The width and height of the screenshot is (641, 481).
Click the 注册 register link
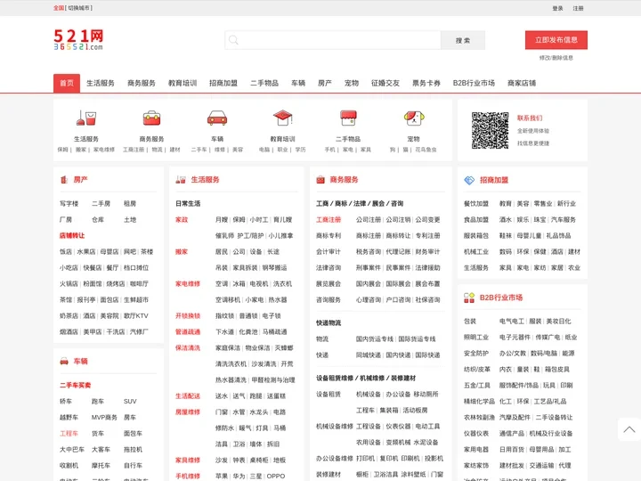(578, 8)
